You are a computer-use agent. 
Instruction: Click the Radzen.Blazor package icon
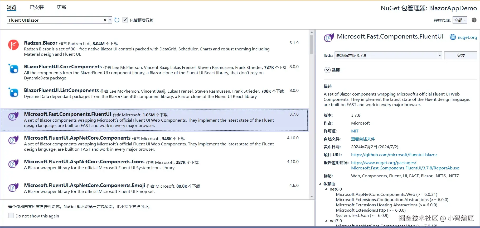[x=13, y=45]
